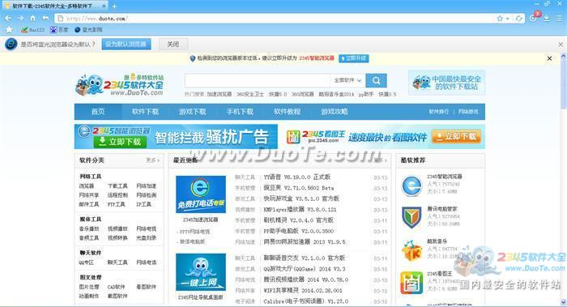Open the downloads icon in toolbar
Image resolution: width=567 pixels, height=307 pixels.
(547, 18)
